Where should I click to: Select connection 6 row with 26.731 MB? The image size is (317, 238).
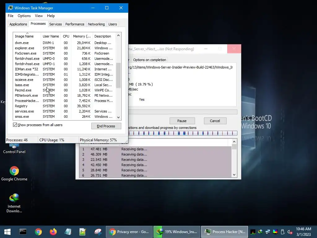click(155, 175)
